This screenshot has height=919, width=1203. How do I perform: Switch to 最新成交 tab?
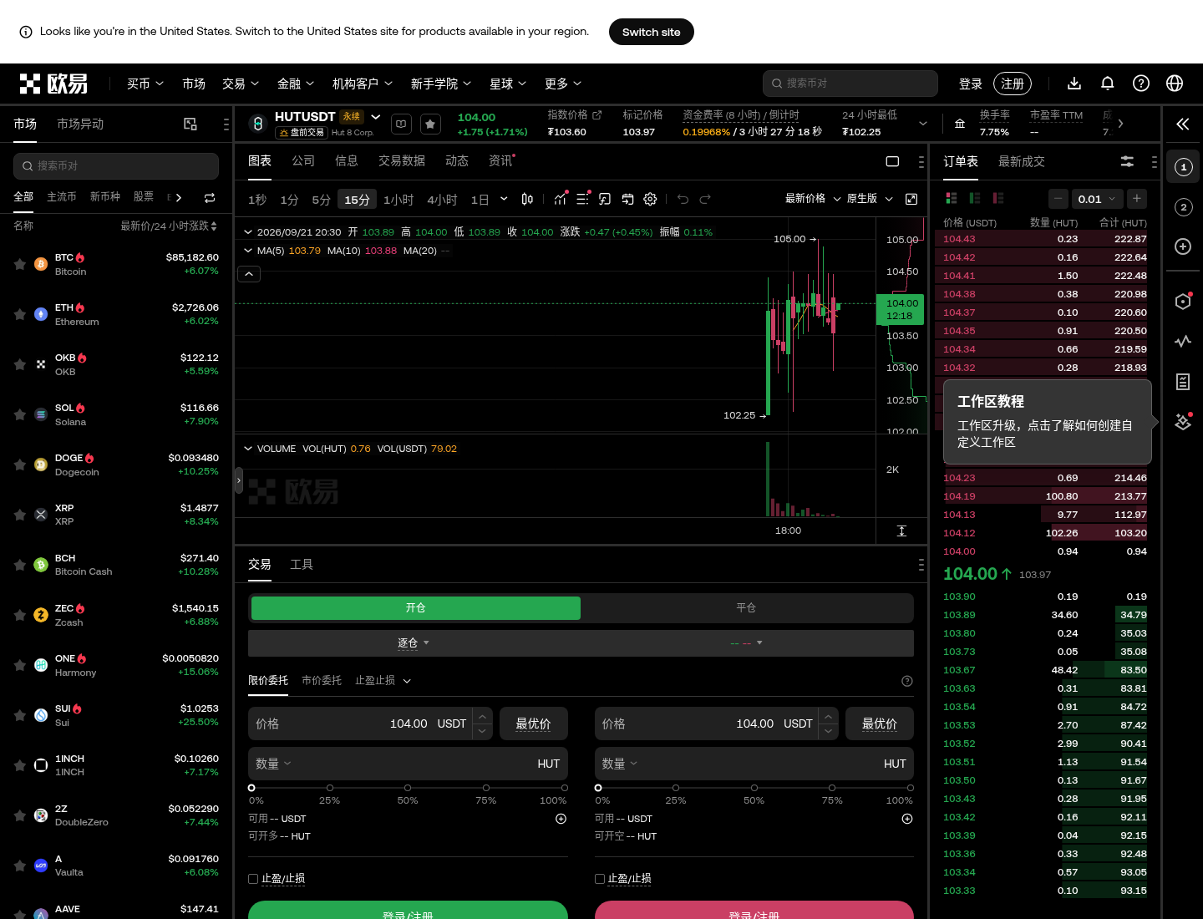tap(1022, 161)
